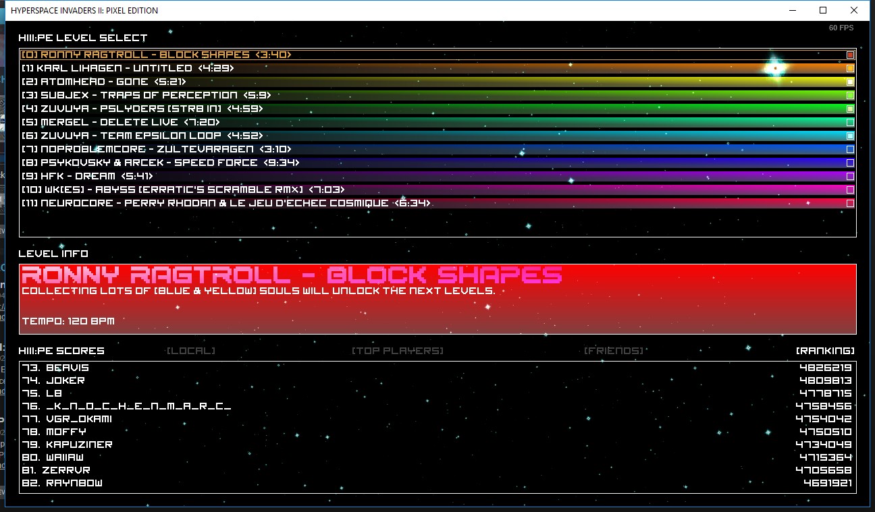Switch to the Local scores tab
Viewport: 875px width, 512px height.
[191, 351]
